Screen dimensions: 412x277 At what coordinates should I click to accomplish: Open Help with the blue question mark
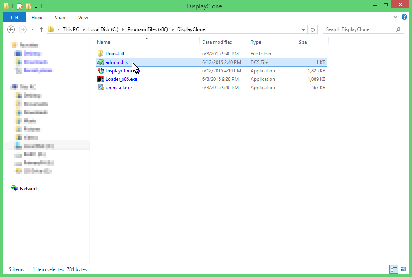404,17
